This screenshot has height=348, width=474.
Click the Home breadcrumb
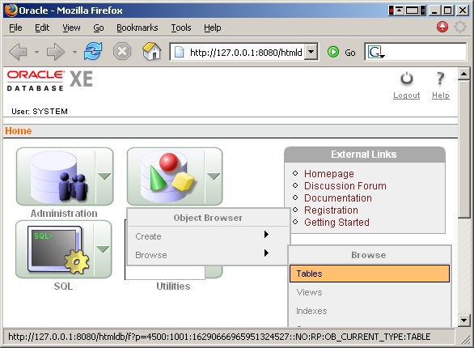[x=19, y=131]
